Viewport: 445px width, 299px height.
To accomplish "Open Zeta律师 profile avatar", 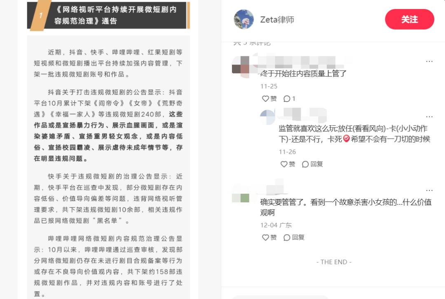I will click(x=244, y=19).
